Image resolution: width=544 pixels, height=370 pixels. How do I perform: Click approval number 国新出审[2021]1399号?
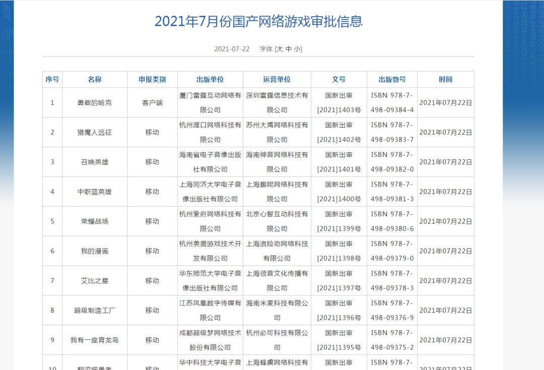click(x=339, y=222)
